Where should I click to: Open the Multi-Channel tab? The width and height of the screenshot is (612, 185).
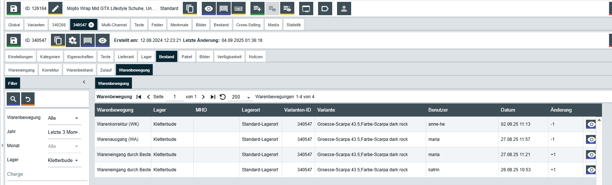tap(114, 25)
